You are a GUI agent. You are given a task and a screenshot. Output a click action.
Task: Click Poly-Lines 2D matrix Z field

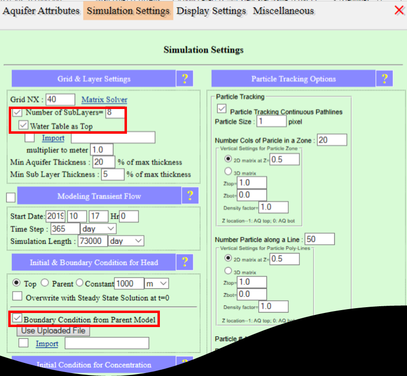tap(284, 259)
